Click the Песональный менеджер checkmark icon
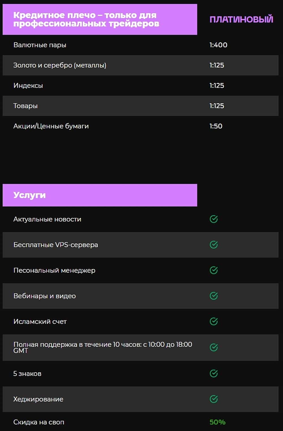283x431 pixels. [214, 270]
